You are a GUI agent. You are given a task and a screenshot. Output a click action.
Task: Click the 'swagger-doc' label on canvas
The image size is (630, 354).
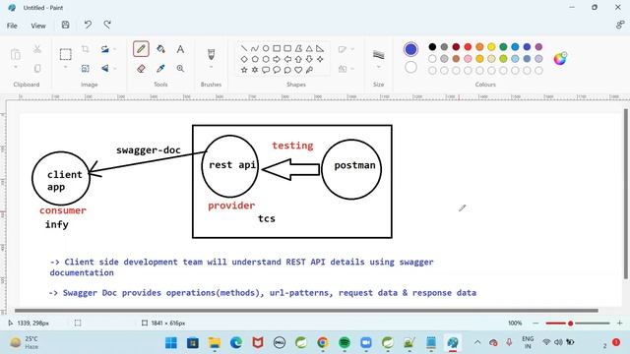pos(149,150)
